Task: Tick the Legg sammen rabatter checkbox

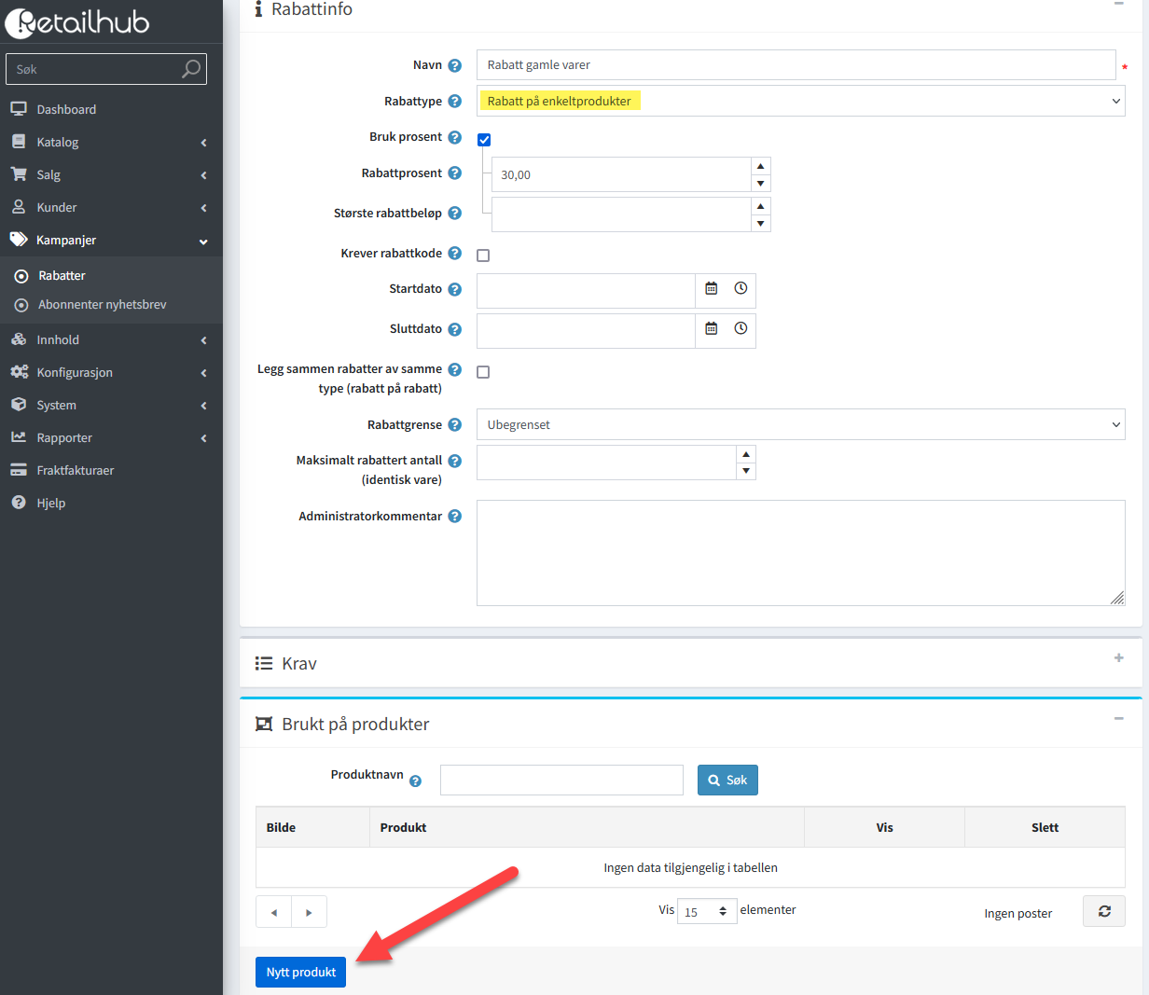Action: tap(483, 372)
